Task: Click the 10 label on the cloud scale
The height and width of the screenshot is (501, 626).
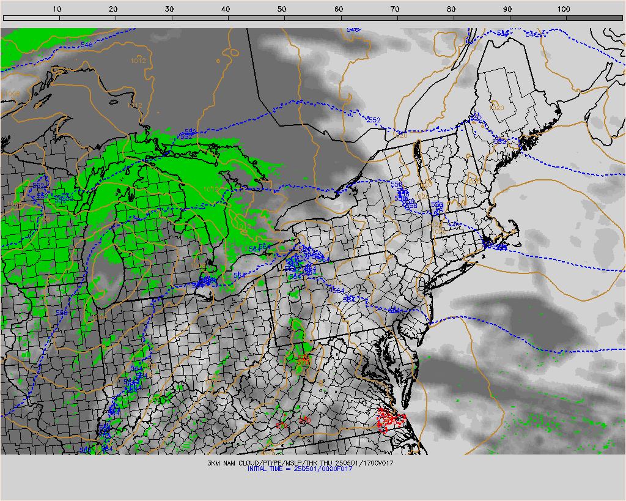Action: pos(57,9)
